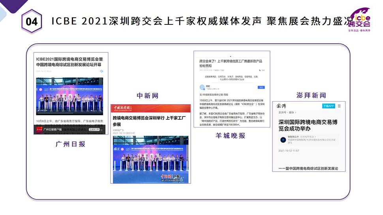383x215 pixels.
Task: Click subtitle ——暨中国跨境电商综试区创新发展论
Action: pos(308,169)
